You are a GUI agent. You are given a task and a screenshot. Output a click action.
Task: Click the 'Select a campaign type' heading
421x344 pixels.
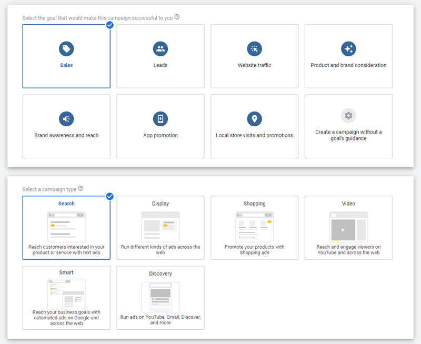(x=49, y=189)
